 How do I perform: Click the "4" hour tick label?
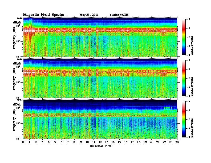coord(49,142)
